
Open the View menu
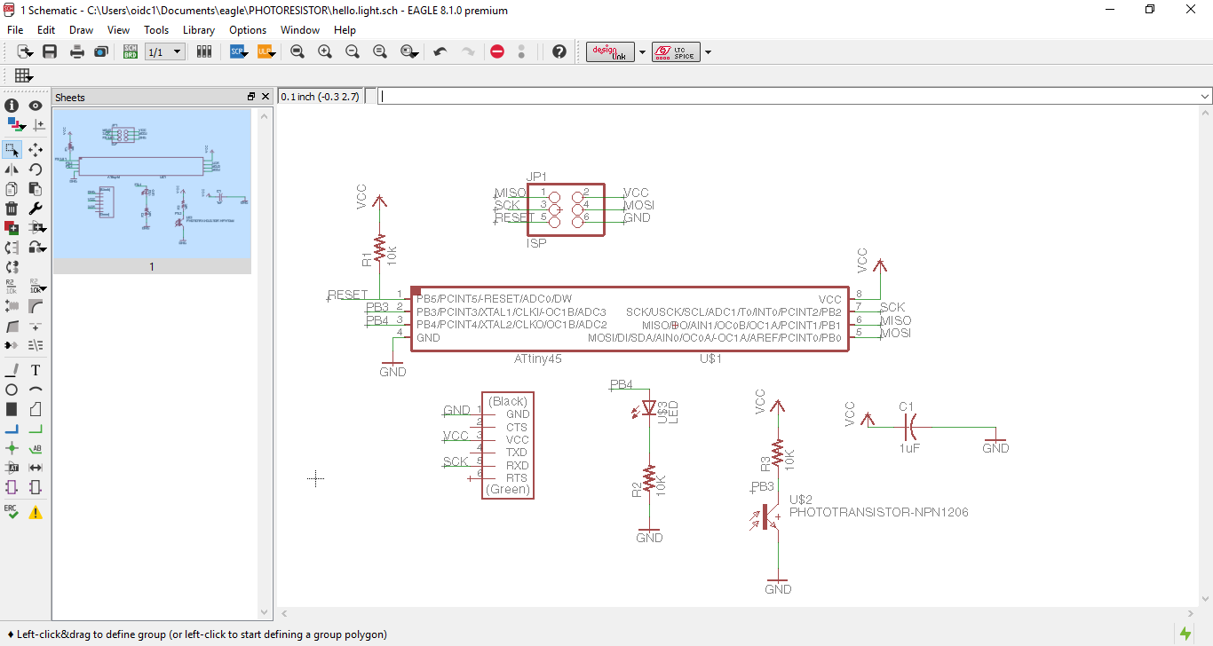point(118,30)
